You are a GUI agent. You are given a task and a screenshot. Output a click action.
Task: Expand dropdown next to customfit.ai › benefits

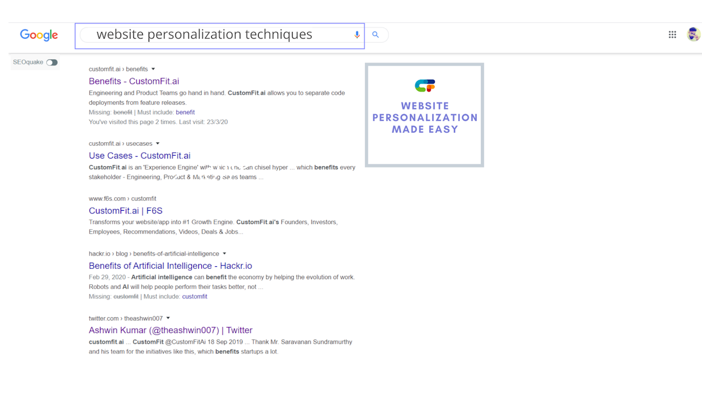(153, 69)
